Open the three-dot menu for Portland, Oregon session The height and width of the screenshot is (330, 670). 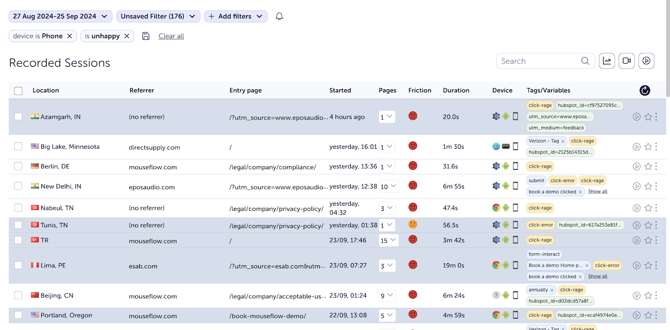tap(656, 315)
